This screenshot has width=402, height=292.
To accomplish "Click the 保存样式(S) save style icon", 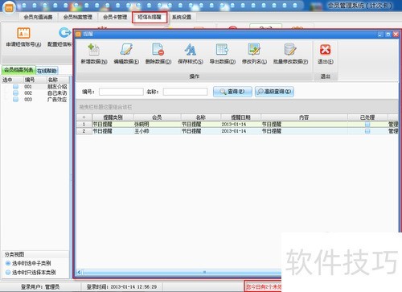I will click(x=191, y=50).
